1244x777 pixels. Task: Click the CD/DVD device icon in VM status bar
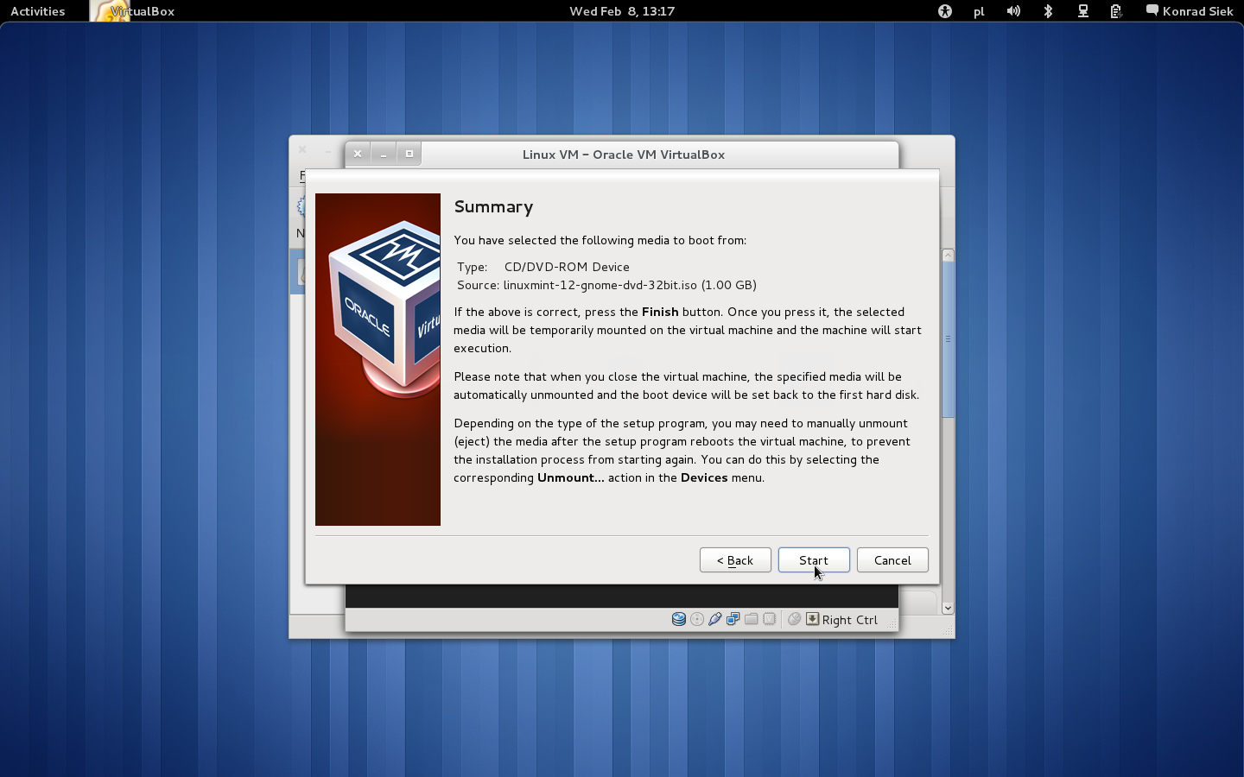[x=697, y=619]
